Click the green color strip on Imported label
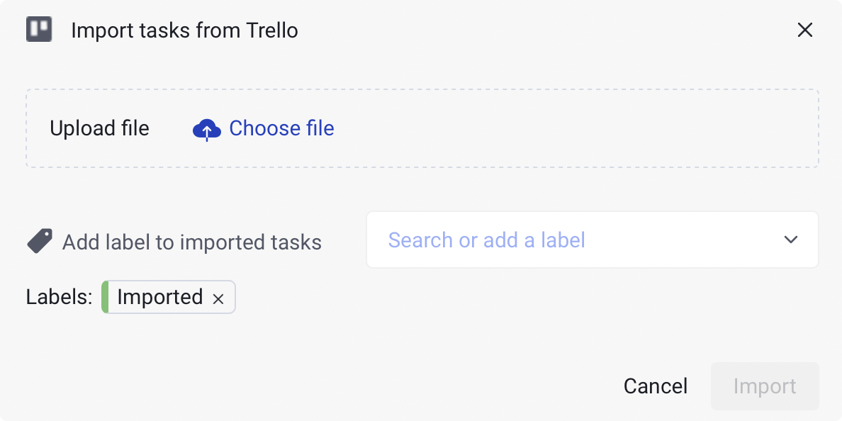This screenshot has height=421, width=842. click(105, 297)
